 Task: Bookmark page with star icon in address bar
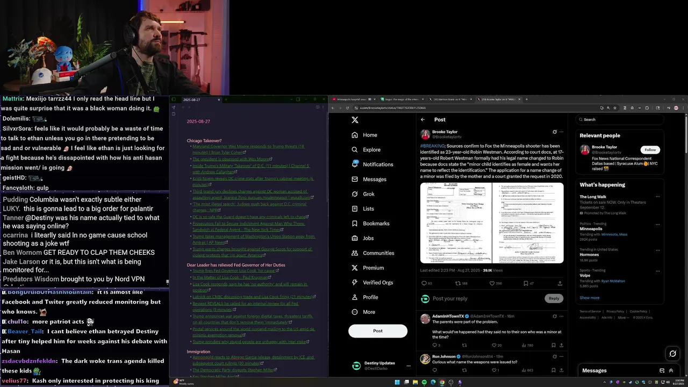click(x=615, y=108)
